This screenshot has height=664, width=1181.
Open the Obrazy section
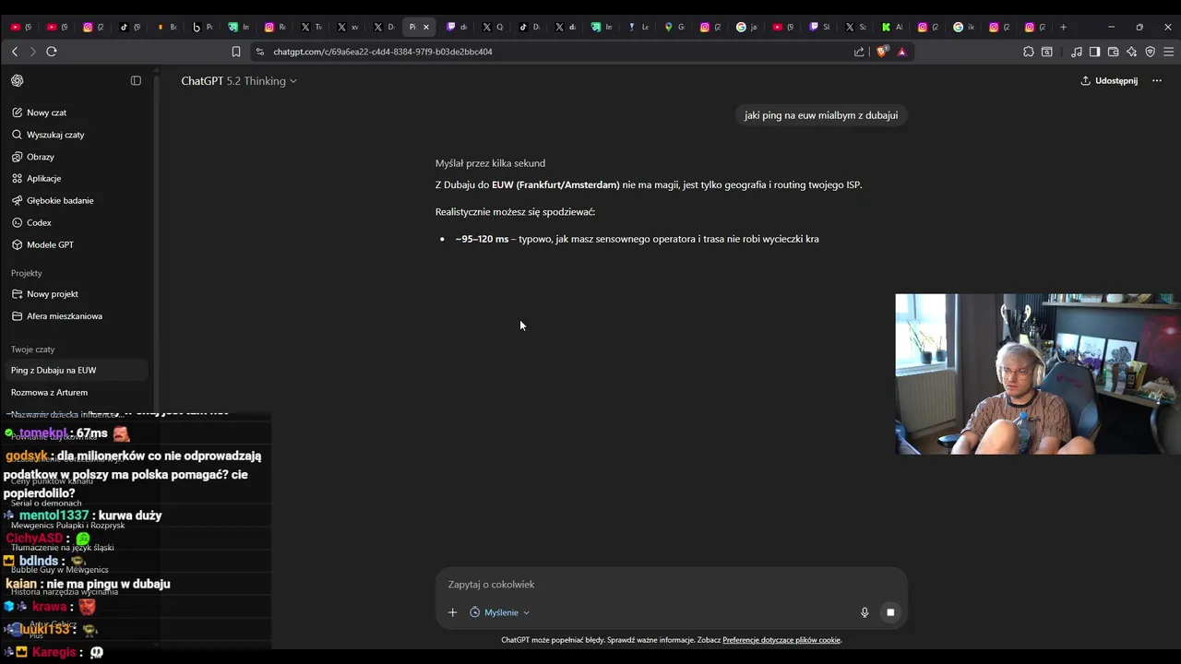pos(41,157)
